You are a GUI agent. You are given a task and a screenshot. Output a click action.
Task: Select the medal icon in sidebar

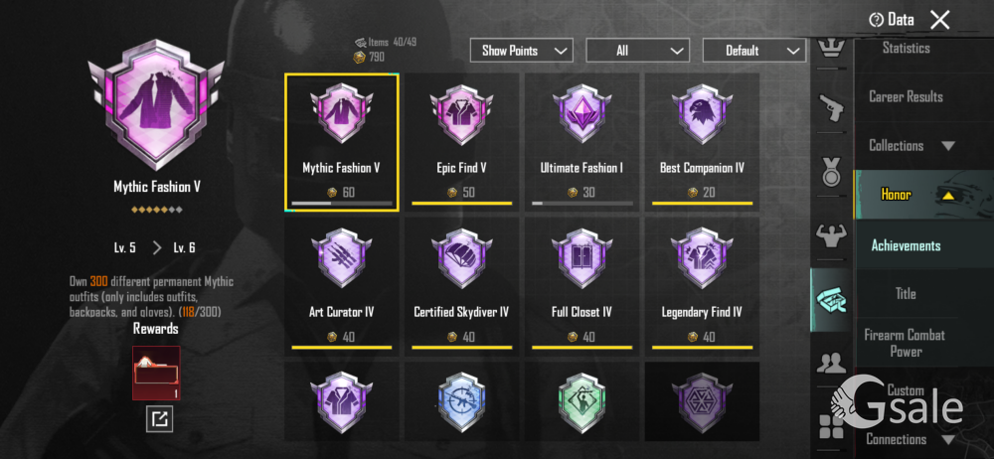[x=831, y=171]
